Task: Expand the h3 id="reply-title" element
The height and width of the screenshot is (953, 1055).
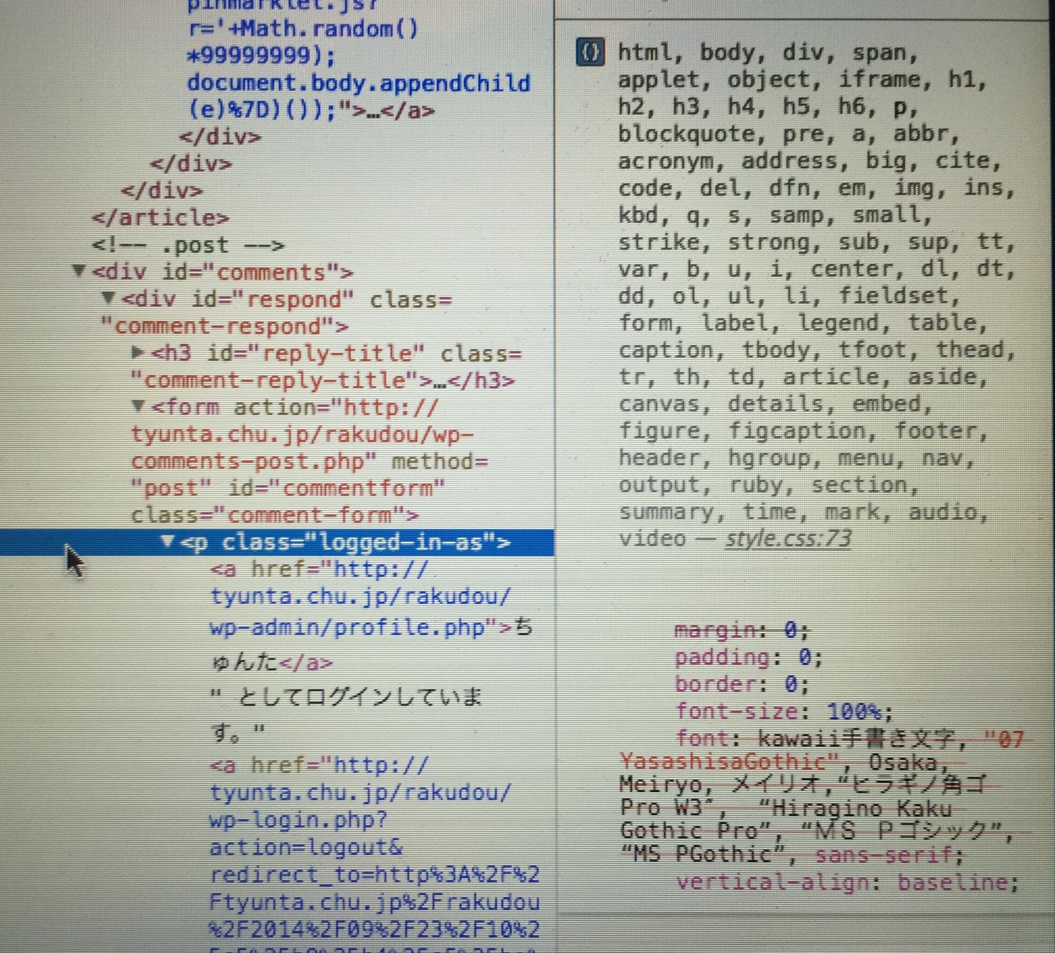Action: pos(137,352)
